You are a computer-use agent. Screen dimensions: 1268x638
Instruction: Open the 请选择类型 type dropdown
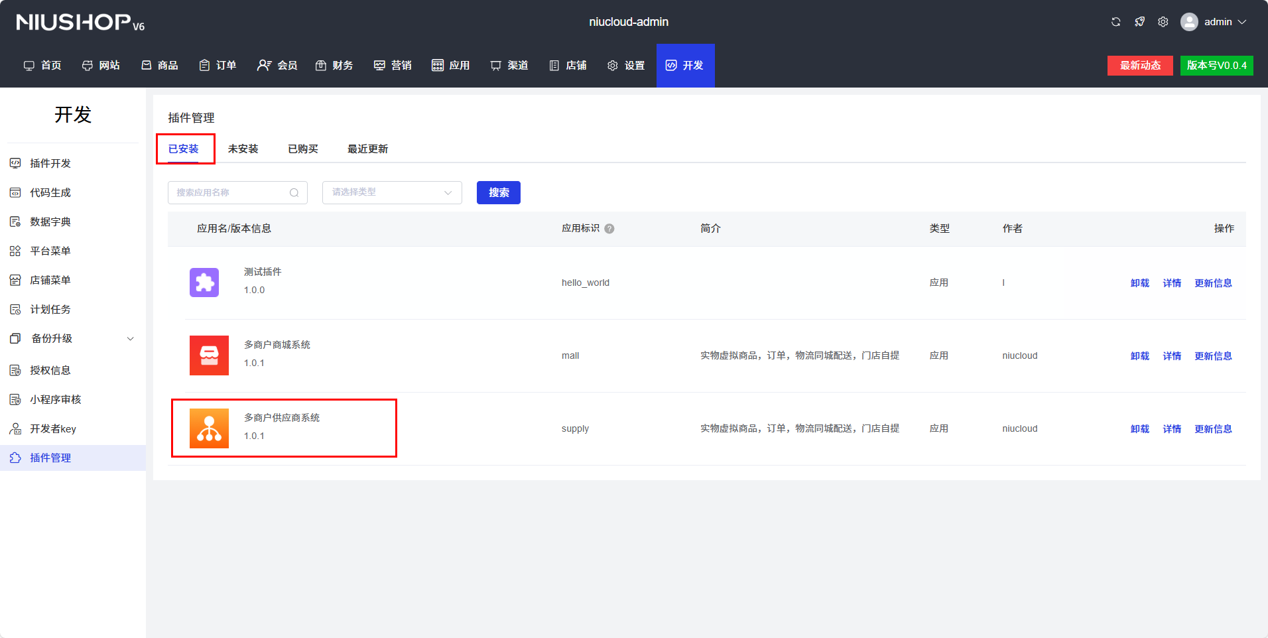click(391, 193)
